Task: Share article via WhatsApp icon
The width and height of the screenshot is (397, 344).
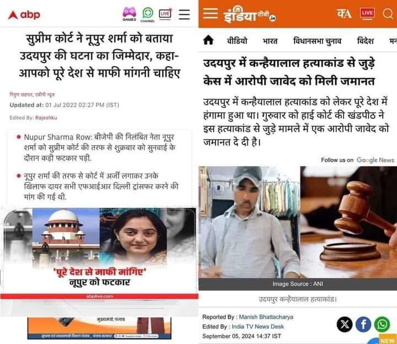Action: pos(382,324)
